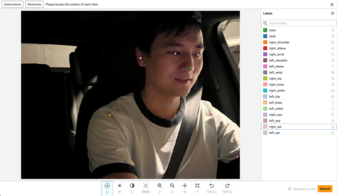Screen dimensions: 337x196
Task: Select the keypoint placement tool
Action: pos(107,186)
